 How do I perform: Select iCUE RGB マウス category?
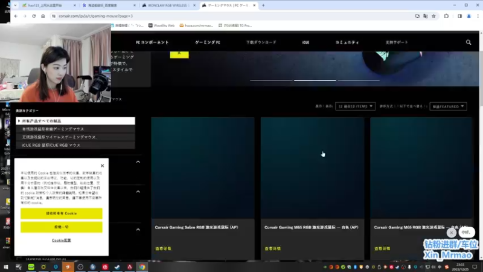tap(75, 145)
